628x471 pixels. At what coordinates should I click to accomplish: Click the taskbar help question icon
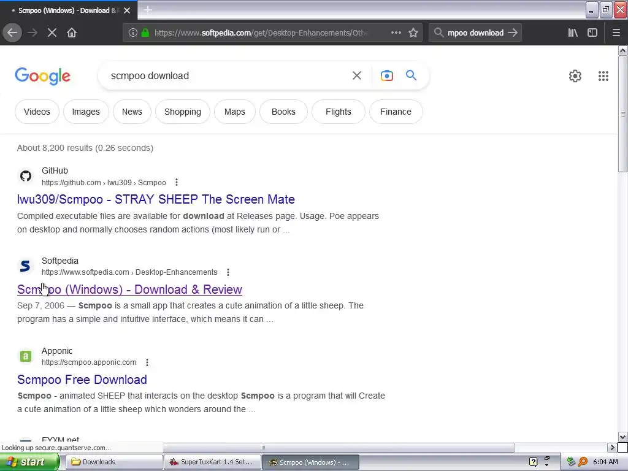[x=533, y=462]
